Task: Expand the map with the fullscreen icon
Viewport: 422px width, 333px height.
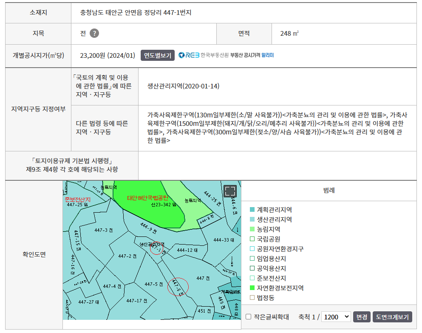Action: 230,191
